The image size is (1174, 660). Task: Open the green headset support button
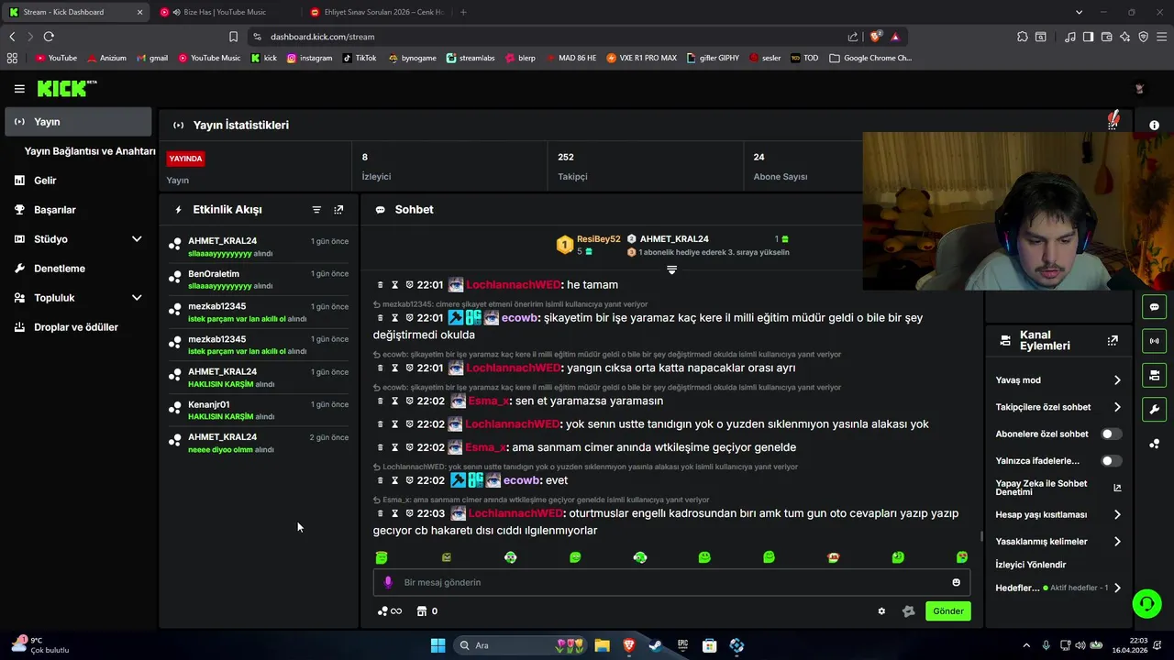point(1146,603)
